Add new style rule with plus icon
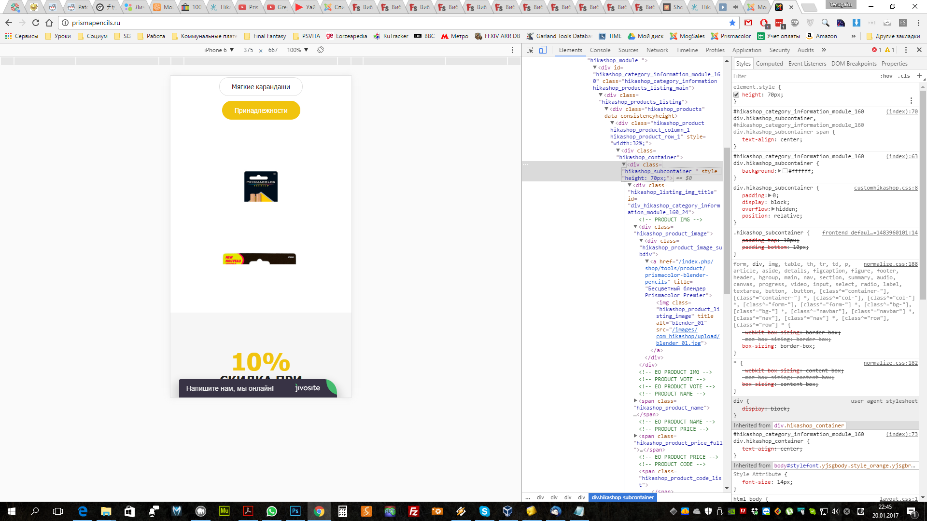The height and width of the screenshot is (521, 927). 919,76
